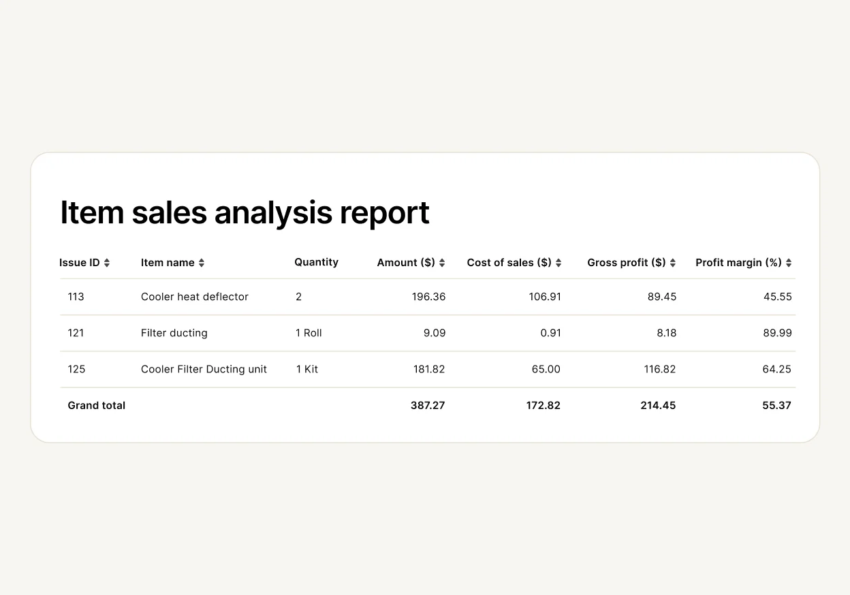Open the Item name column sort dropdown
Image resolution: width=850 pixels, height=595 pixels.
coord(201,262)
